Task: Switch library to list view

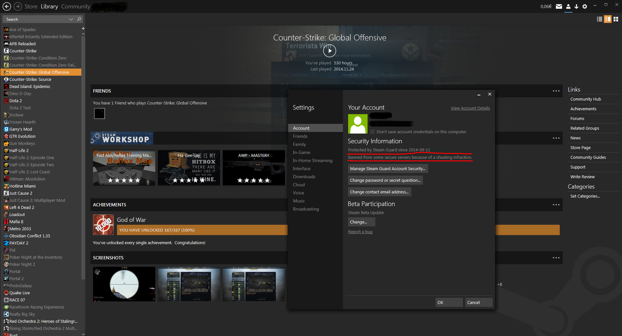Action: point(600,19)
